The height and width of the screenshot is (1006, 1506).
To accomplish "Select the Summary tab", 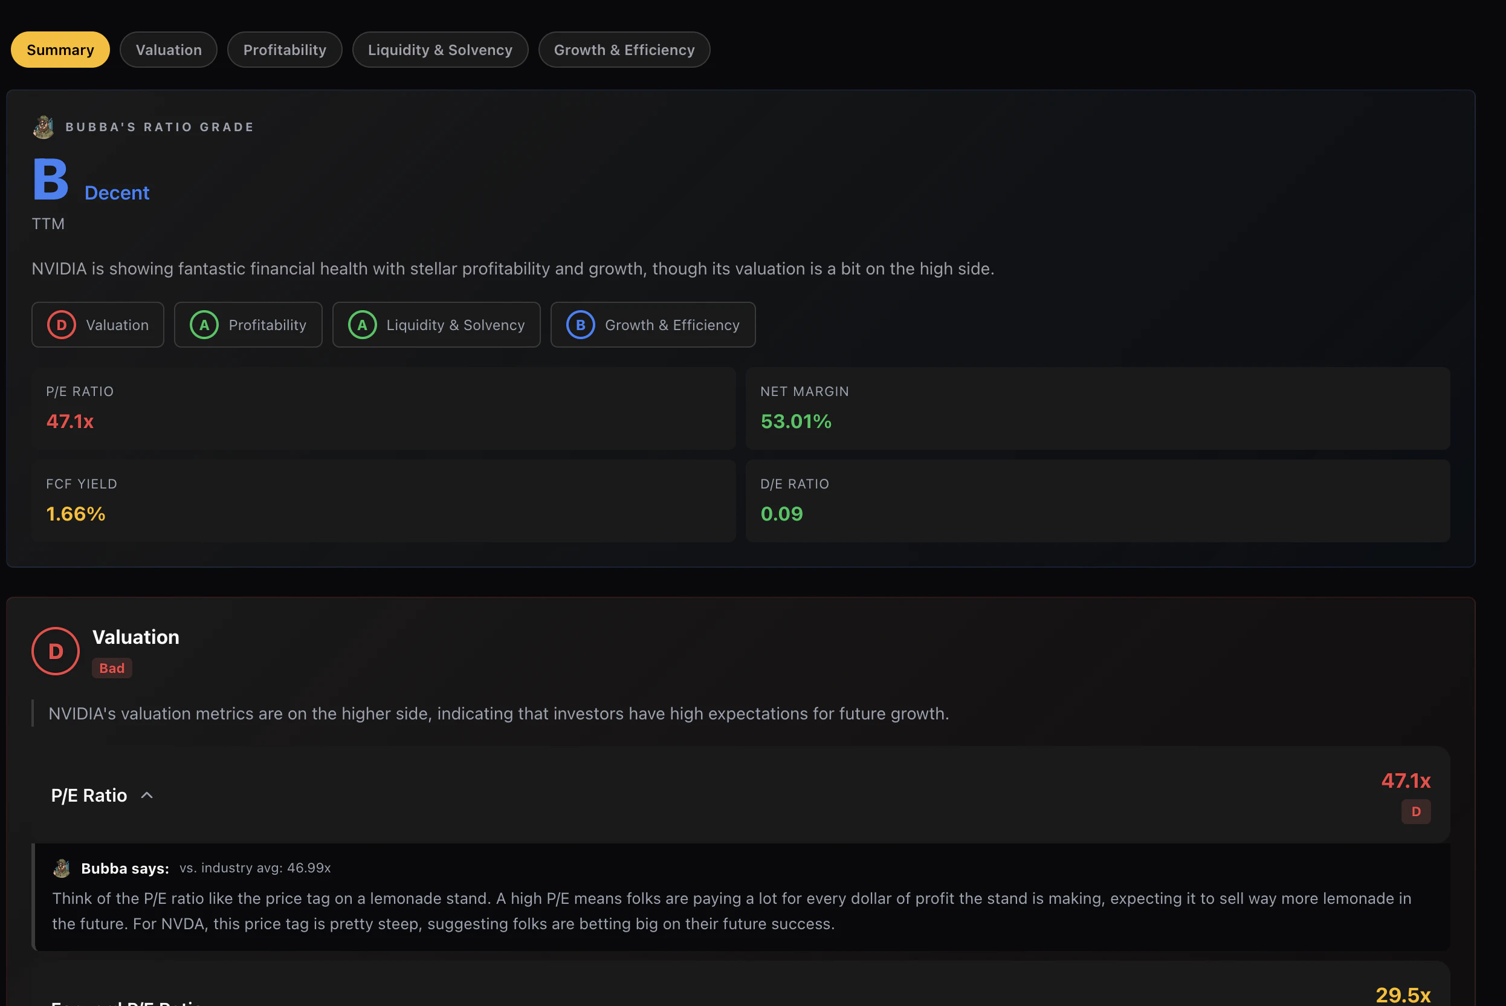I will coord(60,50).
